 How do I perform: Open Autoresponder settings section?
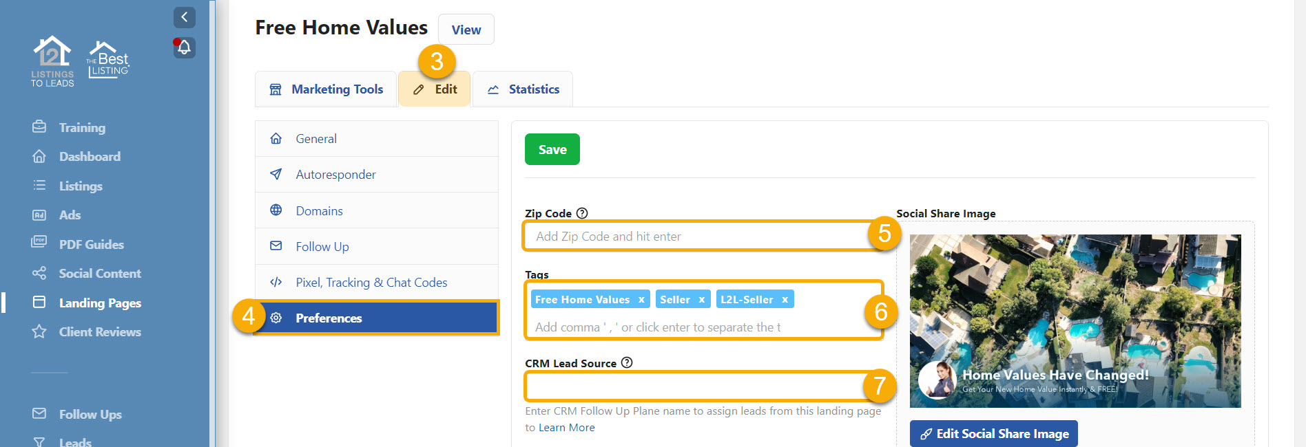335,175
